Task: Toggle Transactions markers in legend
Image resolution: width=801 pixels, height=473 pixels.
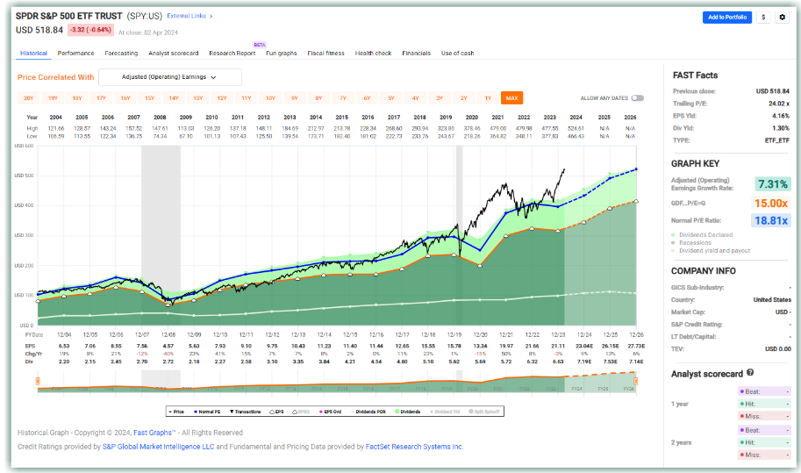Action: tap(245, 412)
